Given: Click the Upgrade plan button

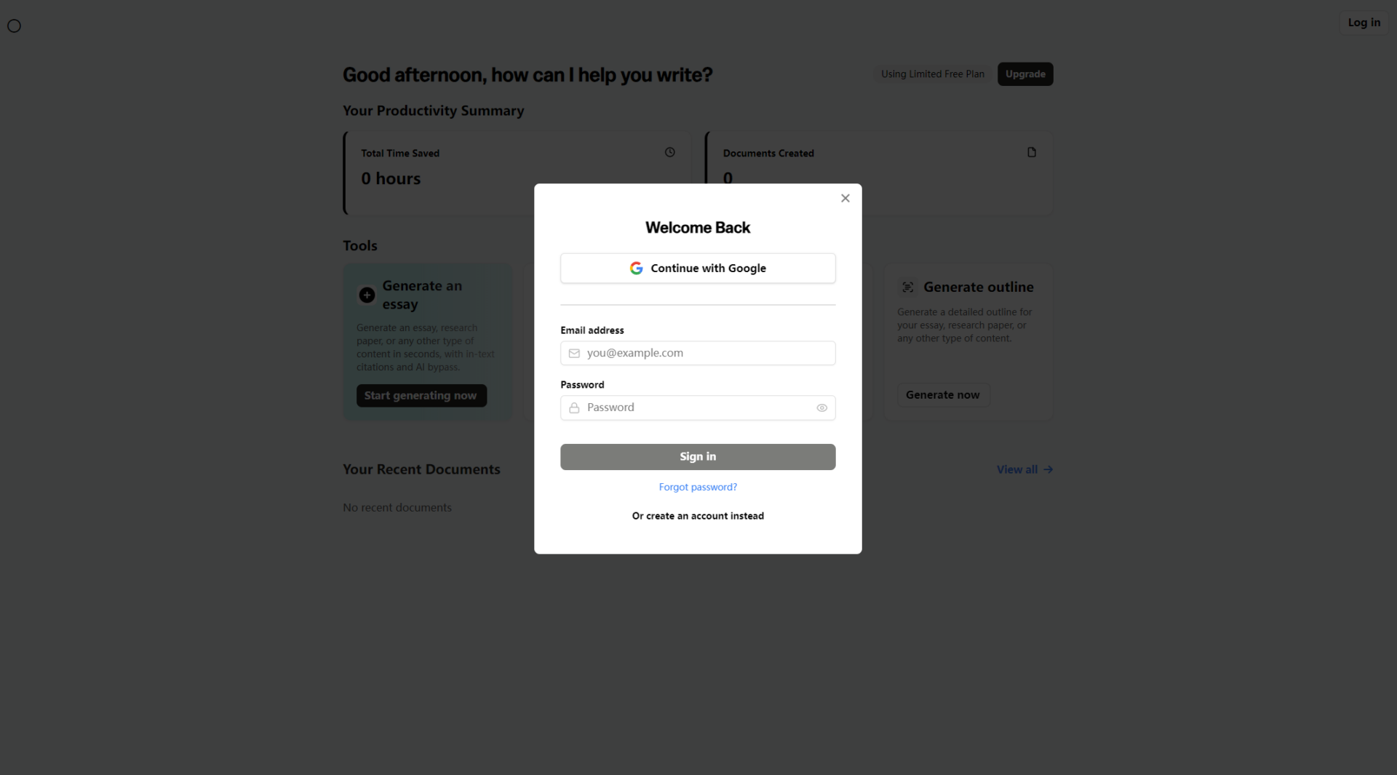Looking at the screenshot, I should click(x=1024, y=74).
